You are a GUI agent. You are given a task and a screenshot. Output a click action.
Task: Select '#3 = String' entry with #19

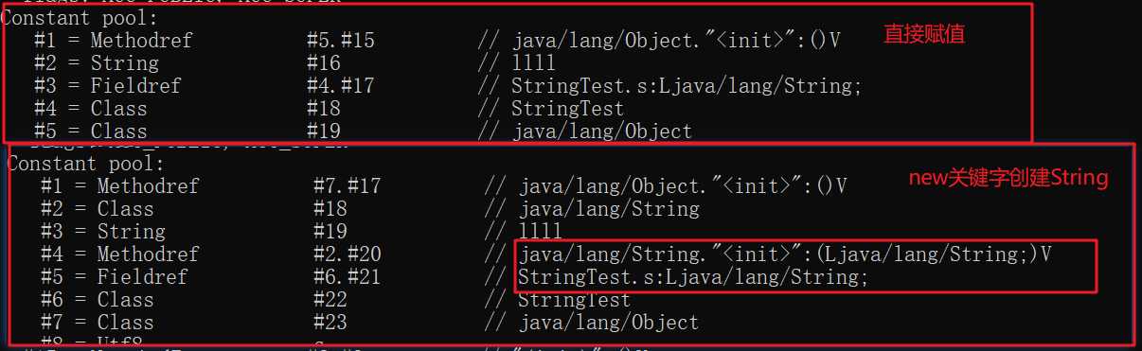click(301, 232)
